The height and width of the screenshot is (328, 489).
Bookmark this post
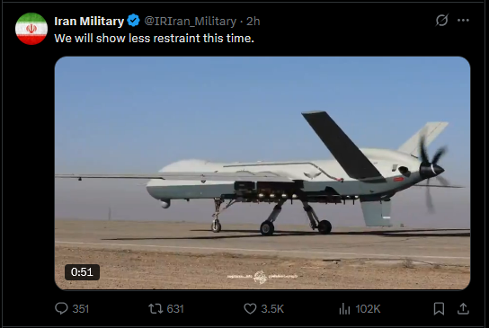tap(439, 308)
